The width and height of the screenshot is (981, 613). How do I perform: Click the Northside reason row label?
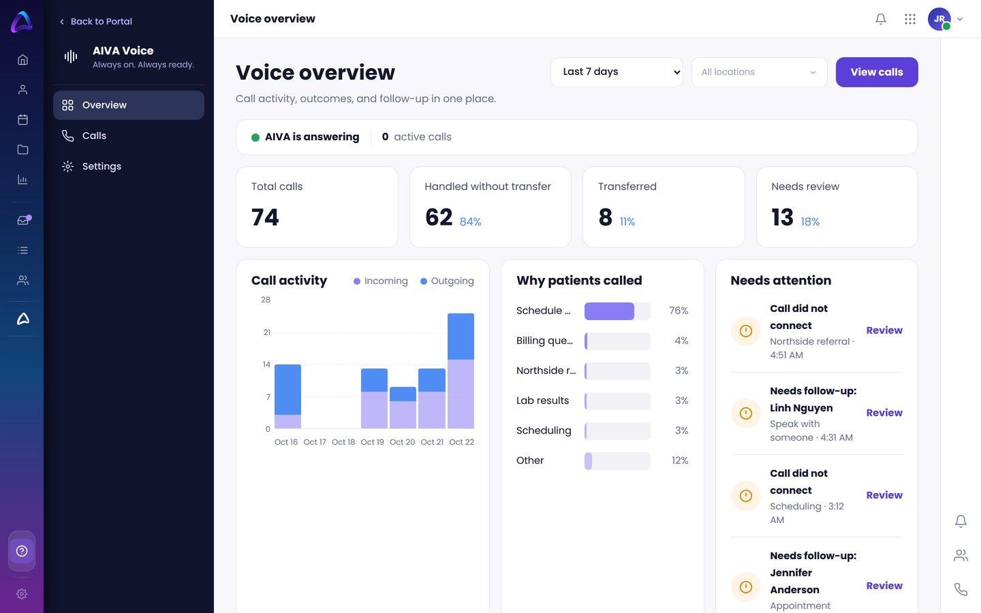[x=546, y=371]
